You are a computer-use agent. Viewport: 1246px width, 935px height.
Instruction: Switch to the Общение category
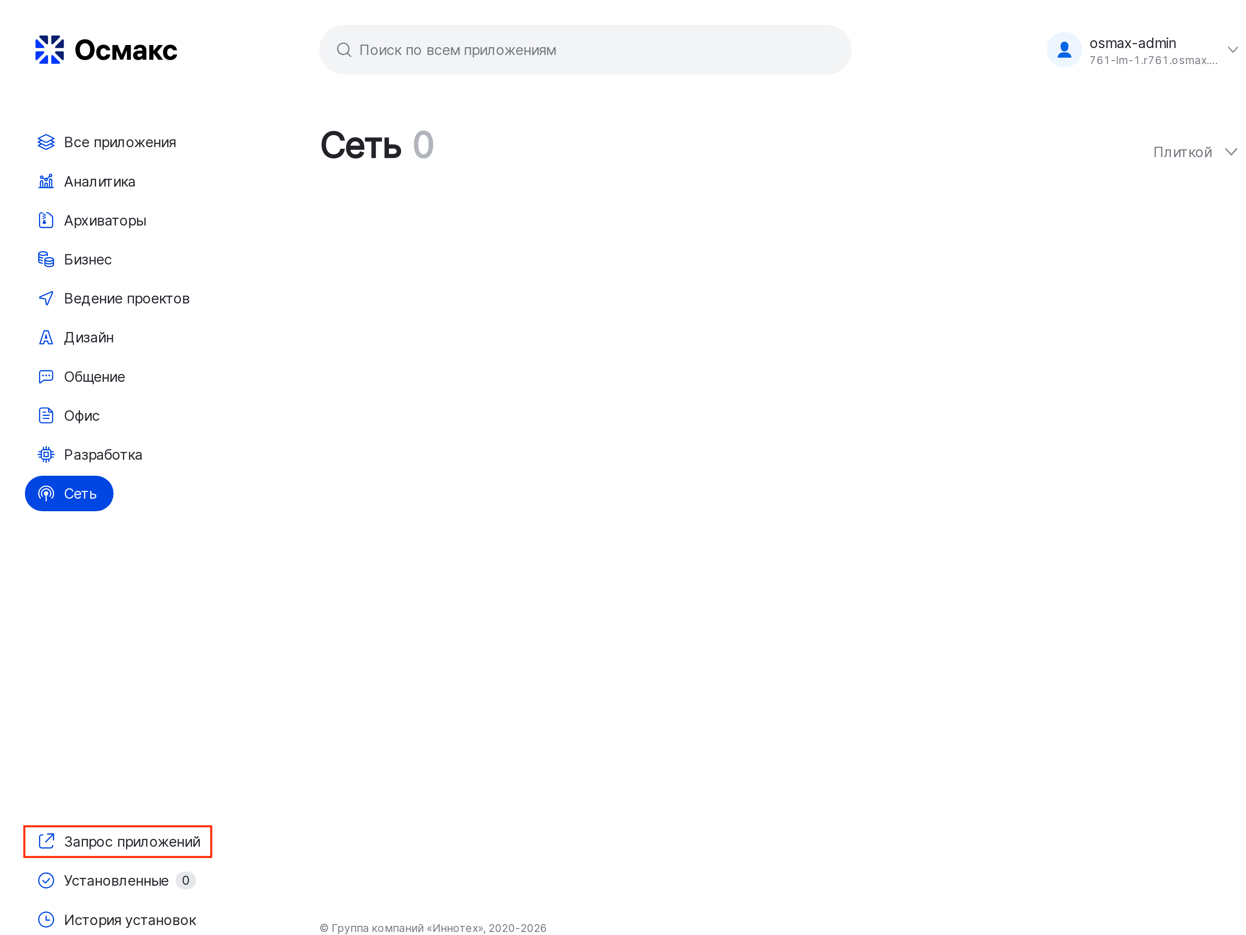coord(82,377)
